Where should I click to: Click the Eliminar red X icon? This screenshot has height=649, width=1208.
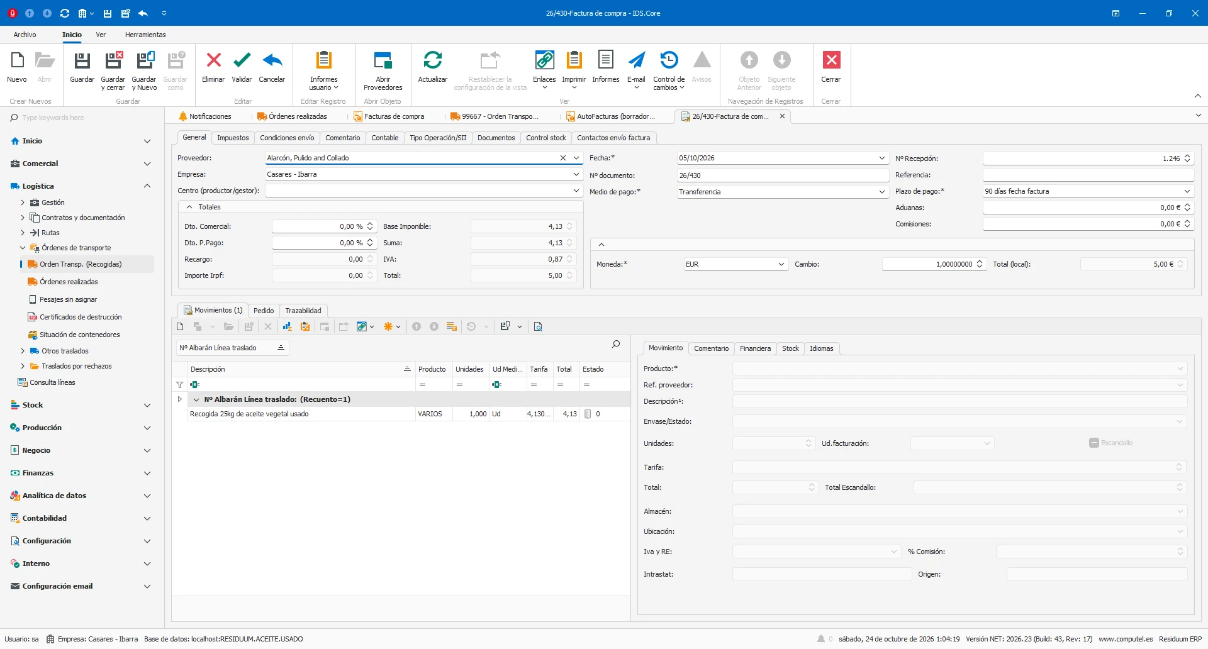pos(213,60)
